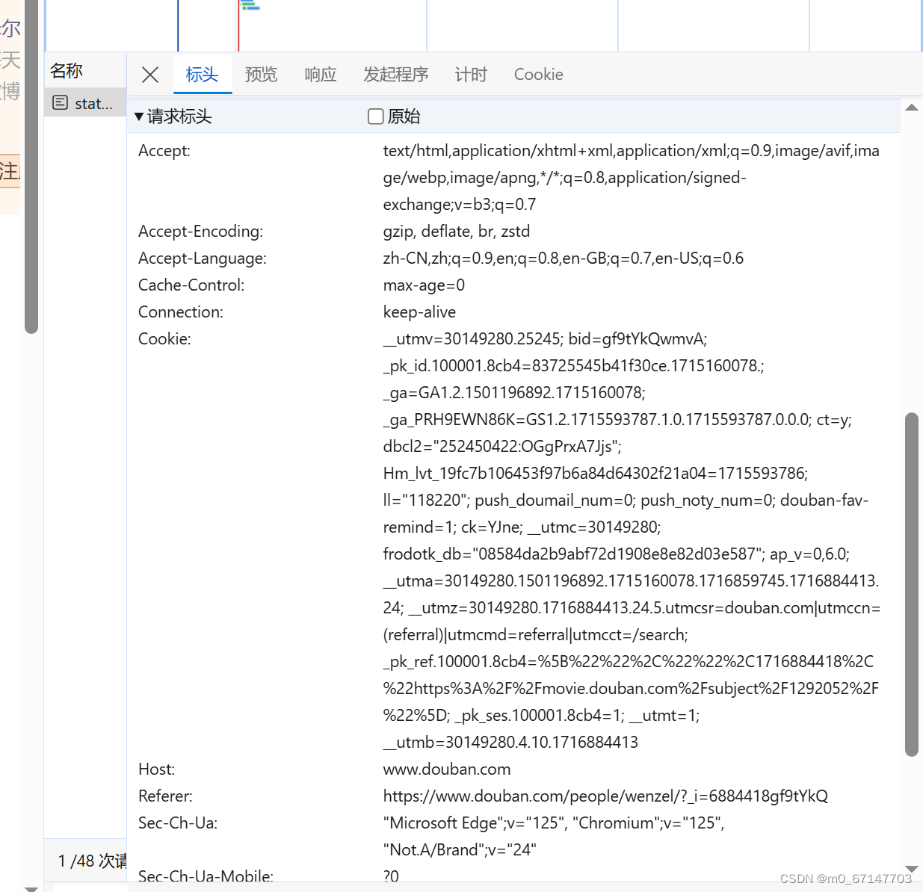This screenshot has height=892, width=923.
Task: Click the zh-CN,zh;q=0.9 language value
Action: pyautogui.click(x=564, y=258)
